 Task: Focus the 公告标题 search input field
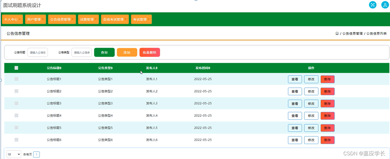click(x=38, y=52)
